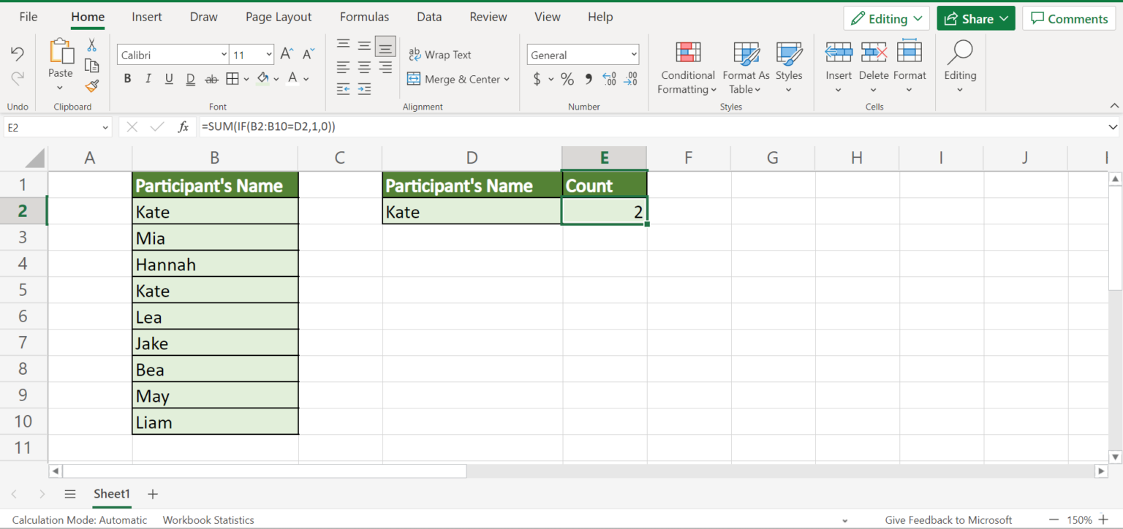Screen dimensions: 1123x529
Task: Click the Cut scissors icon
Action: pyautogui.click(x=91, y=45)
